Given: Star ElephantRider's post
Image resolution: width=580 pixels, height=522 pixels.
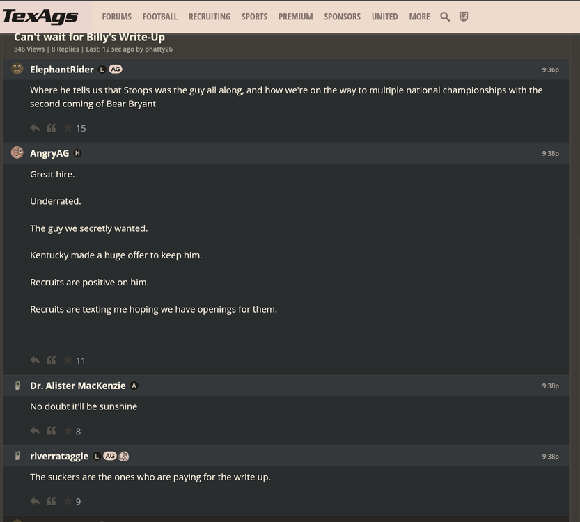Looking at the screenshot, I should 68,128.
